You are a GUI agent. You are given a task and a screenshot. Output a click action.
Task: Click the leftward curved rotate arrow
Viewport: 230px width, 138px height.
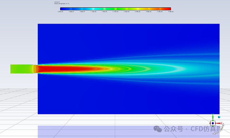pos(217,133)
